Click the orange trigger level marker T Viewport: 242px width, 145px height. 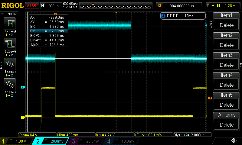click(210, 98)
